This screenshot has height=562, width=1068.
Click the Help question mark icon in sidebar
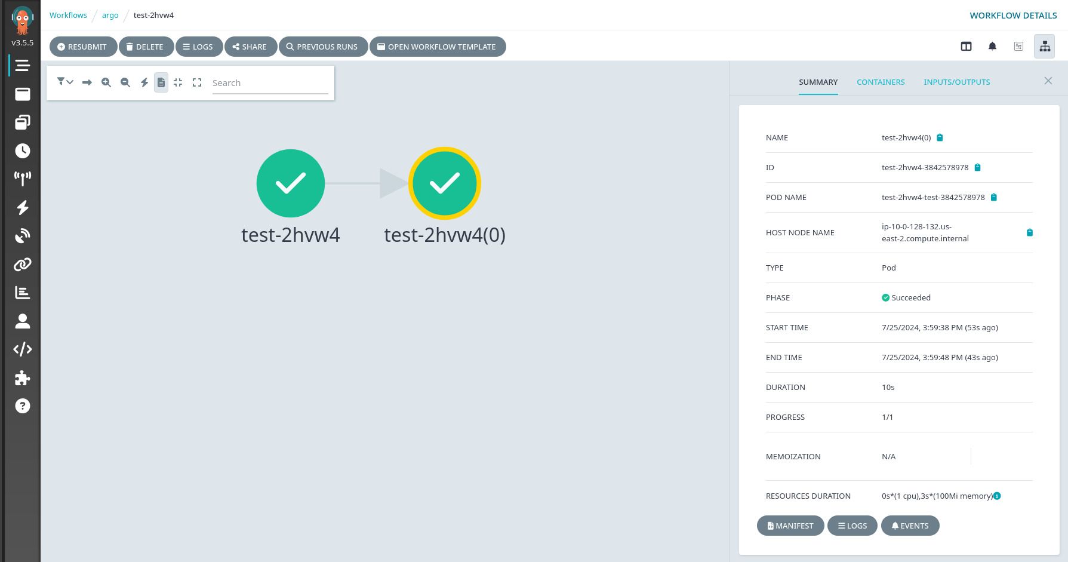22,406
